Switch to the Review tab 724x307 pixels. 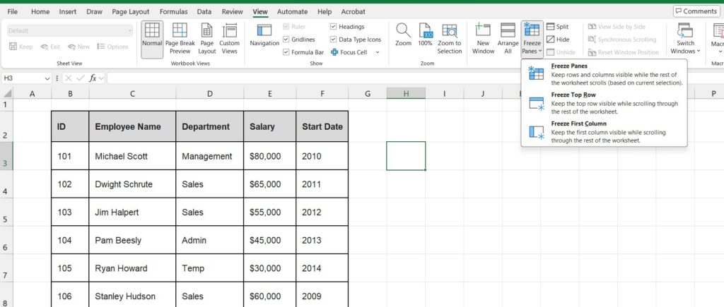(x=232, y=11)
